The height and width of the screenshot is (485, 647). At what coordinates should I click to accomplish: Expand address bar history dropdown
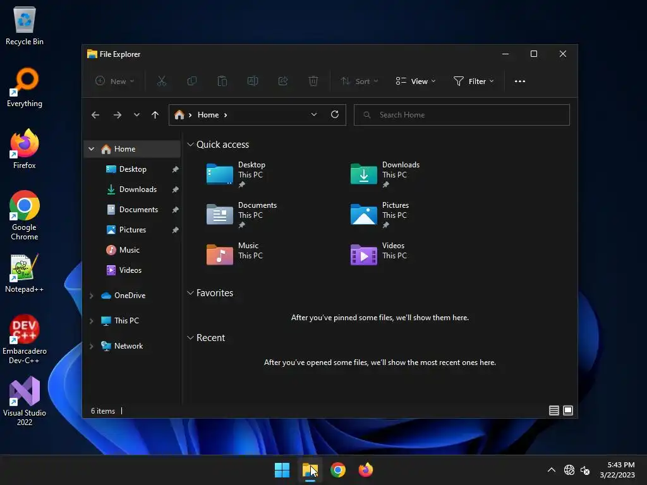314,115
